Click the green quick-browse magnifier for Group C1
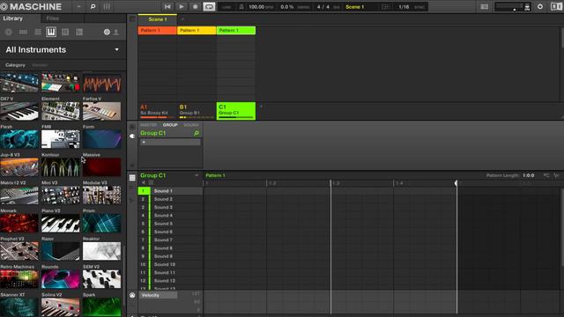The width and height of the screenshot is (564, 317). tap(197, 133)
